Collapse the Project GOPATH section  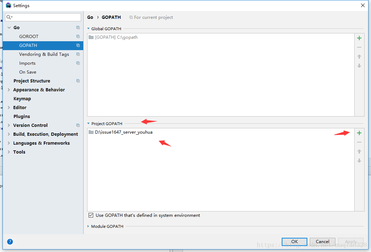89,124
